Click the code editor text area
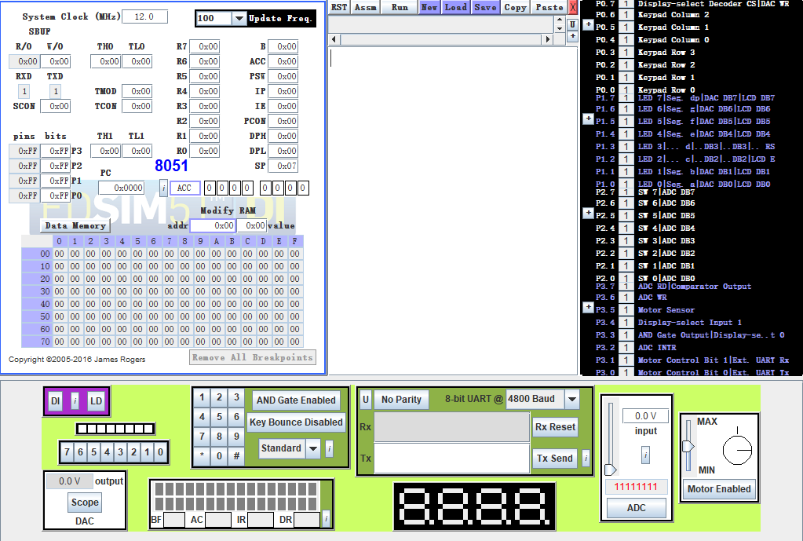The height and width of the screenshot is (541, 803). click(x=453, y=211)
